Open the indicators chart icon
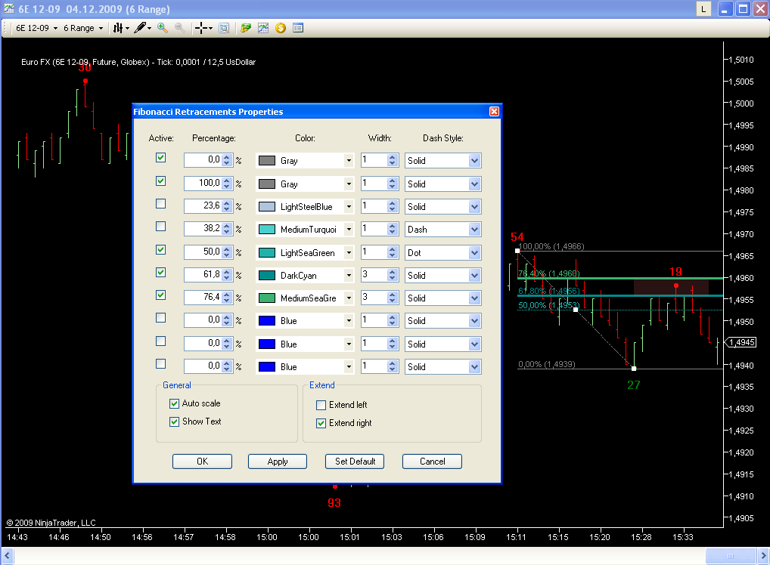 tap(263, 28)
